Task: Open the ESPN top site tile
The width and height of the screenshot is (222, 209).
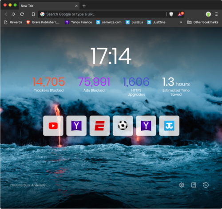Action: 99,126
